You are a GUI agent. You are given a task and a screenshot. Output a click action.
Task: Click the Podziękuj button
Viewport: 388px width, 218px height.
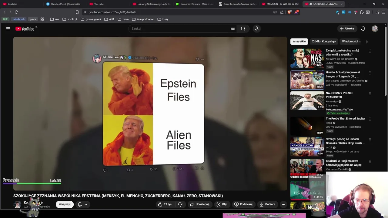pos(243,204)
